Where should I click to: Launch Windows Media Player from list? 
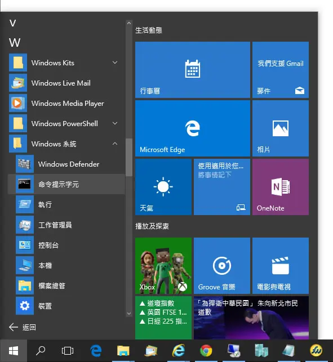(66, 103)
